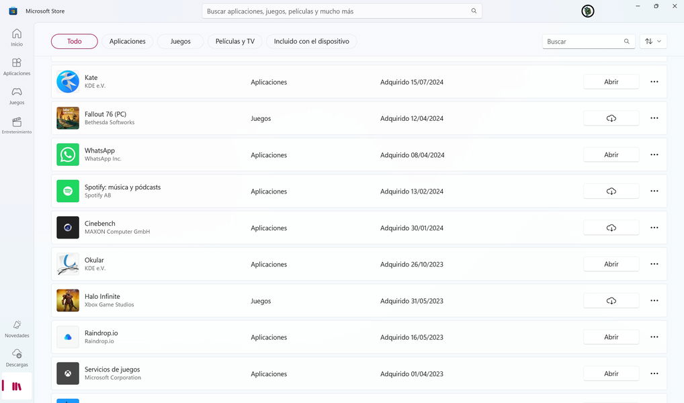Click 'Microsoft Corporation' publisher text
Viewport: 684px width, 403px height.
[x=113, y=377]
